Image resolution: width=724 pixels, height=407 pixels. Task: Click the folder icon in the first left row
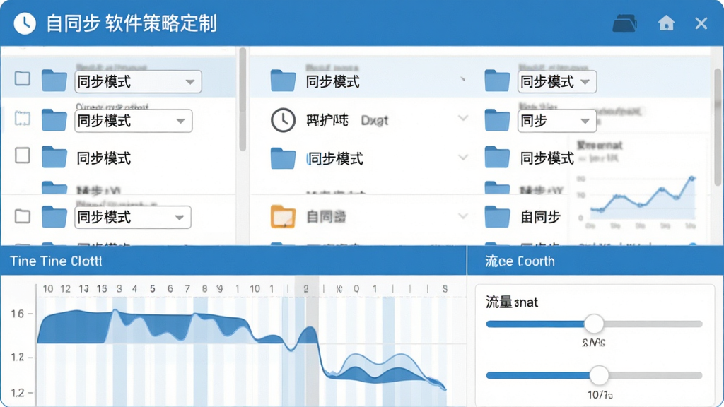(x=54, y=81)
